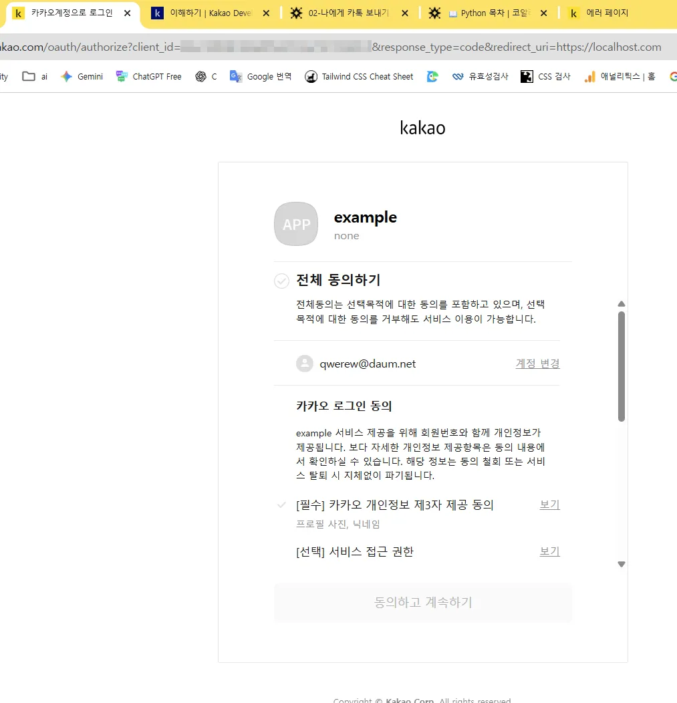Viewport: 677px width, 703px height.
Task: Open the Gemini bookmark
Action: pyautogui.click(x=82, y=77)
